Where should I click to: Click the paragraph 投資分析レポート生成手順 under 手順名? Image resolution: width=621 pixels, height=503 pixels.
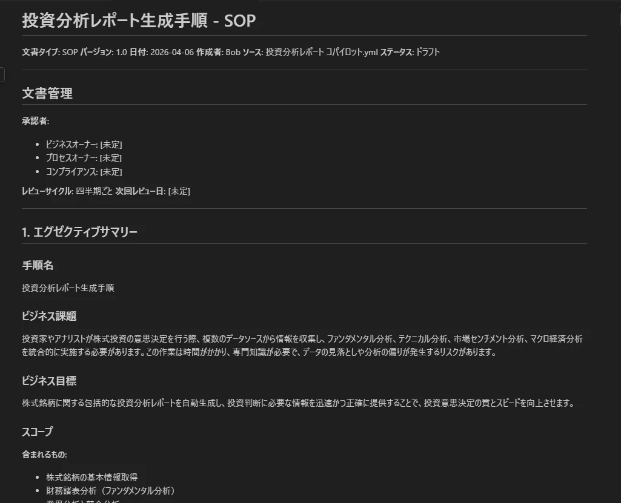click(68, 288)
